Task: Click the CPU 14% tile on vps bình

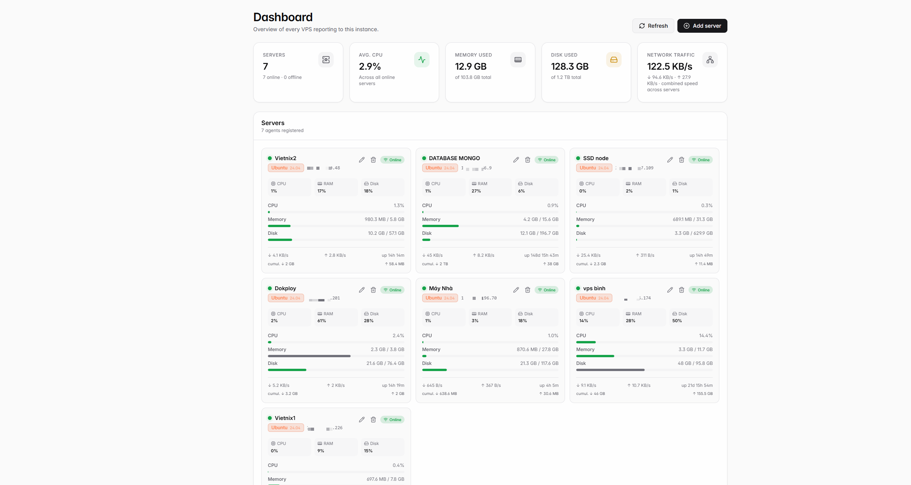Action: coord(598,317)
